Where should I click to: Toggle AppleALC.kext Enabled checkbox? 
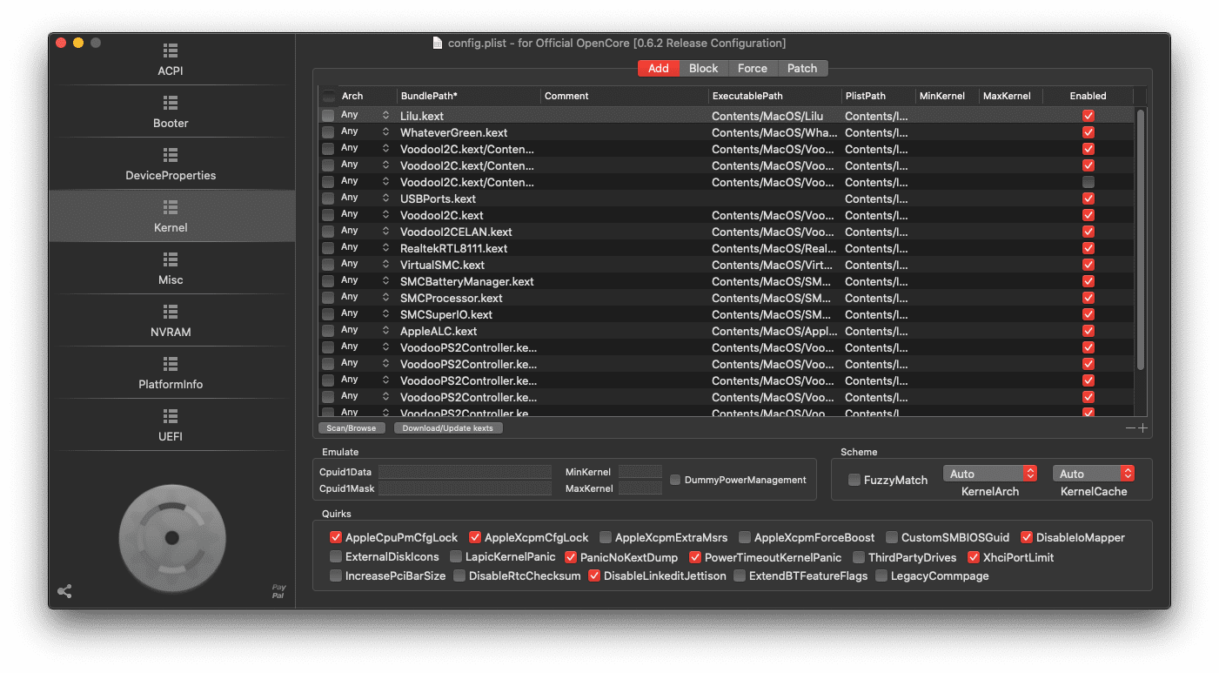tap(1088, 331)
